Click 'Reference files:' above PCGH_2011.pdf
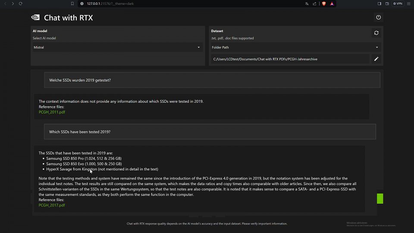 51,107
